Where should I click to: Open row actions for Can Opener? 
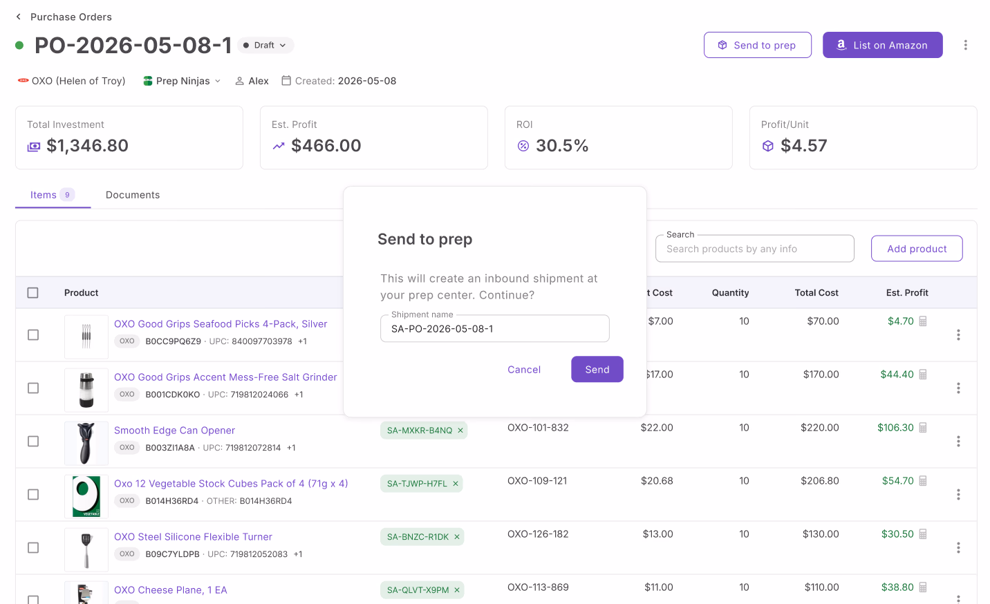click(958, 442)
